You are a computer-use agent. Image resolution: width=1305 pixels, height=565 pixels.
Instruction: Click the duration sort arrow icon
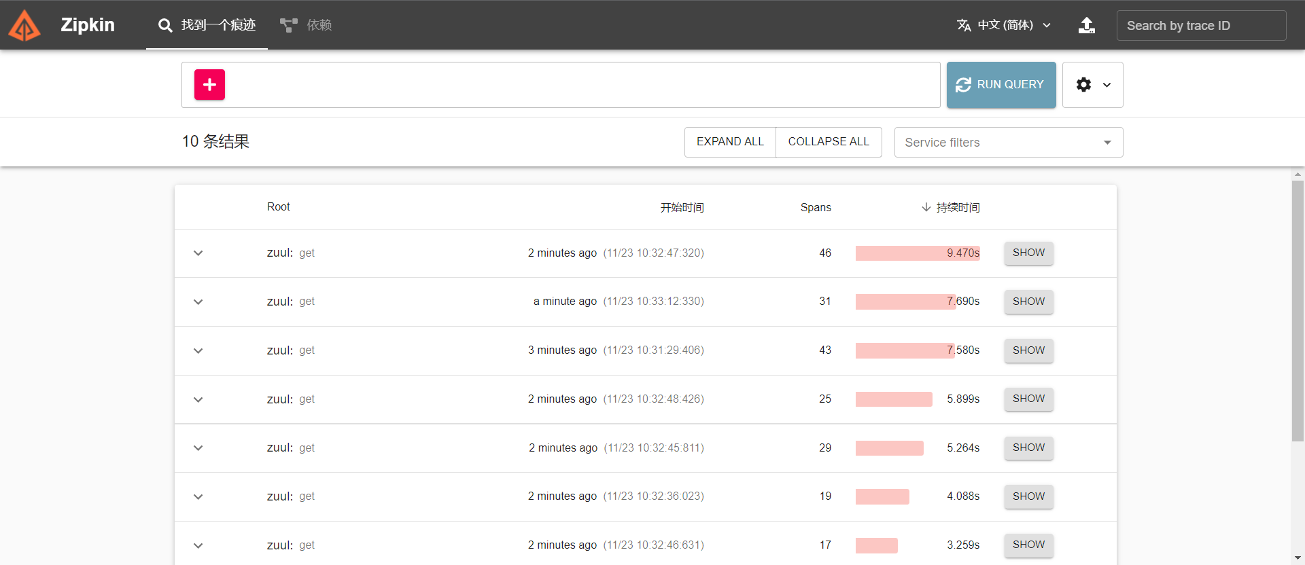point(926,207)
